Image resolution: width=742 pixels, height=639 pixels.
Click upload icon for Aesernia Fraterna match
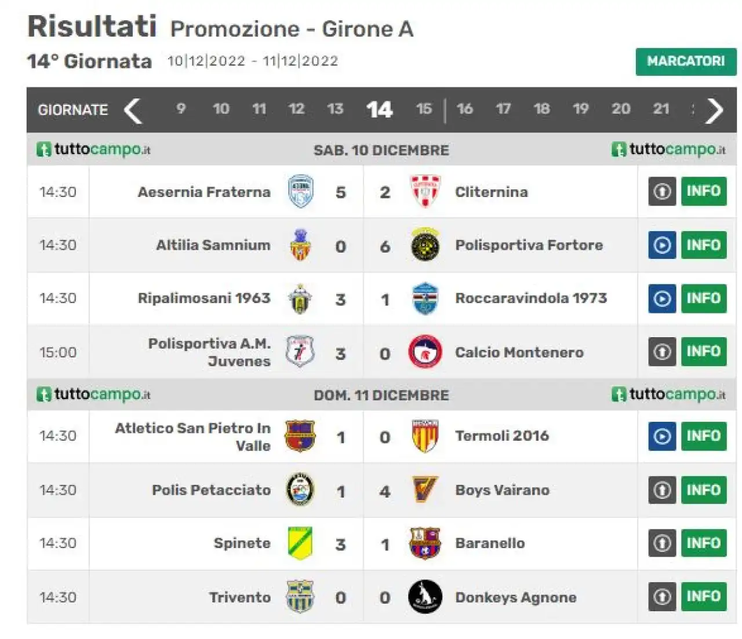662,192
